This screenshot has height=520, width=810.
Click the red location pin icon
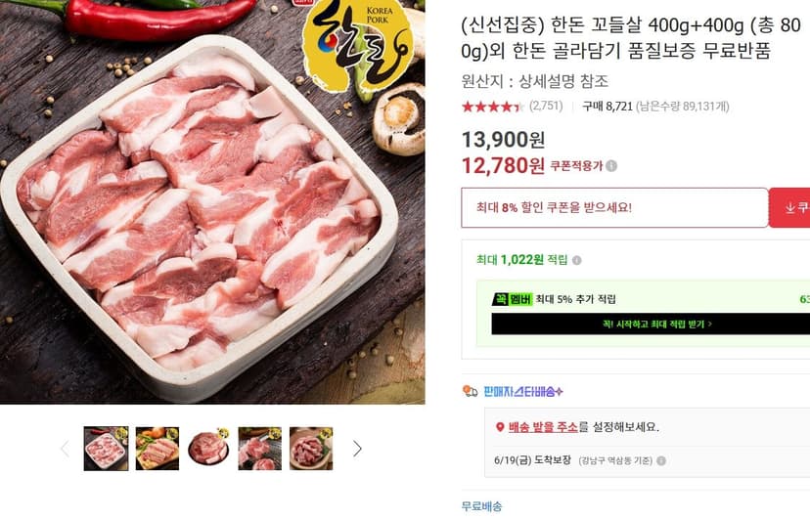500,427
